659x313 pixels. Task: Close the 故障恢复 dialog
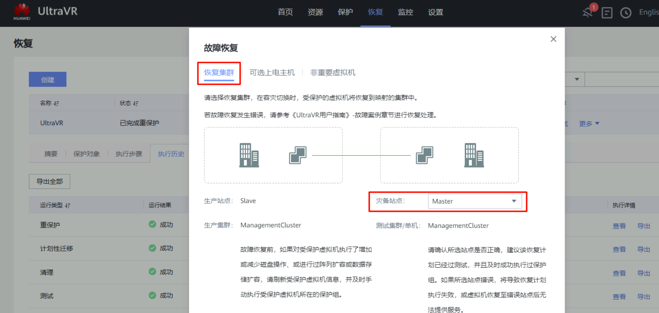click(553, 39)
